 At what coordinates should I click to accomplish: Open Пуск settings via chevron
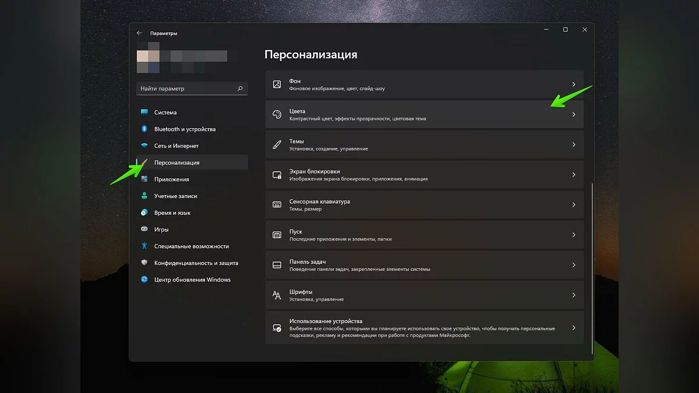click(574, 235)
